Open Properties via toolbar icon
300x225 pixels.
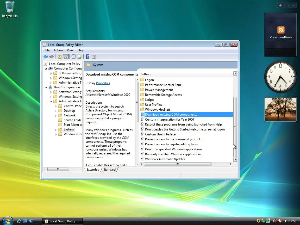click(x=73, y=57)
